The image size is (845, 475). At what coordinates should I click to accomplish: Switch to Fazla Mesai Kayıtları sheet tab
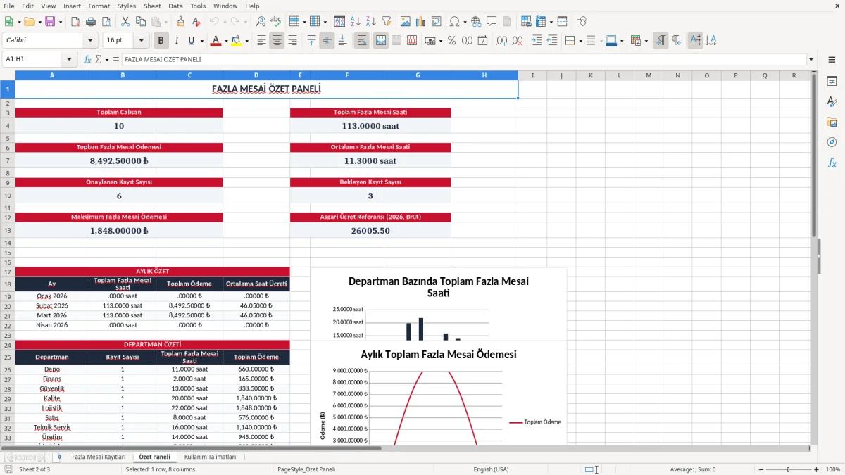point(99,457)
